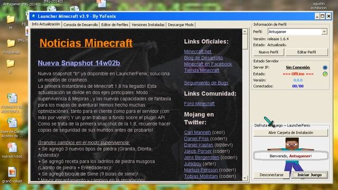Maximize the Launcher Minecraft window
The image size is (338, 190).
(x=323, y=16)
